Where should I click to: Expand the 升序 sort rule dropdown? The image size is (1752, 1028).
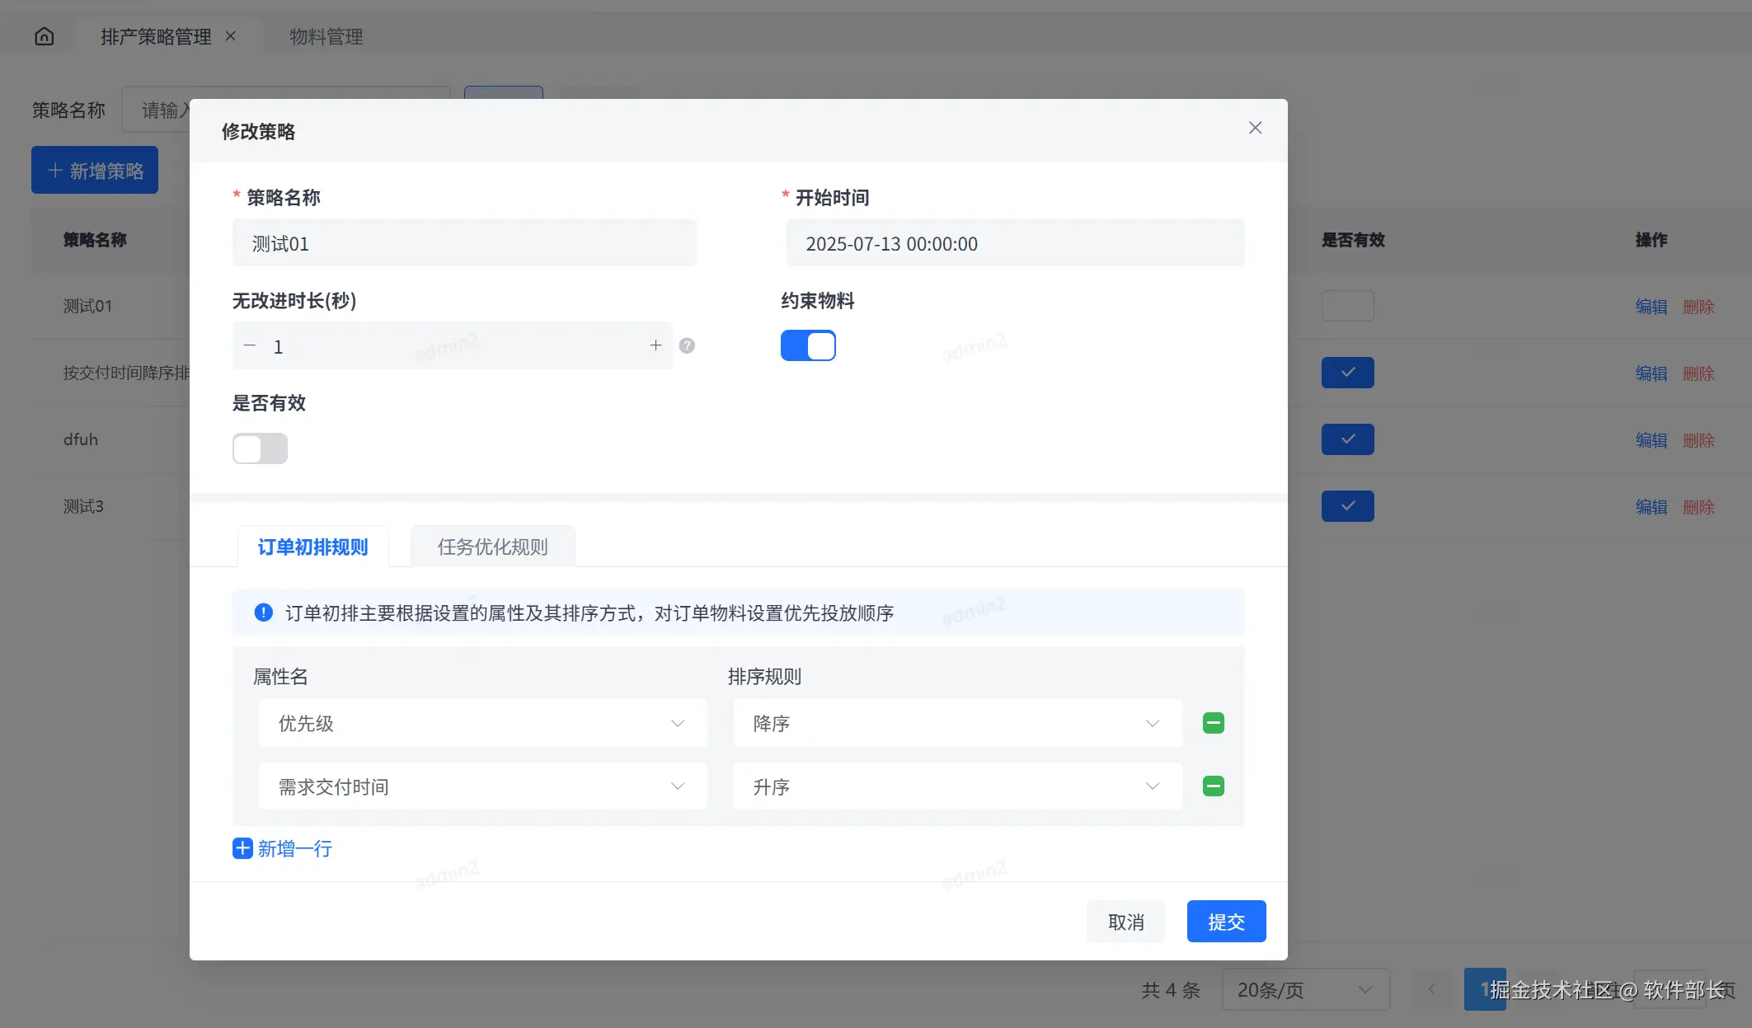point(956,786)
